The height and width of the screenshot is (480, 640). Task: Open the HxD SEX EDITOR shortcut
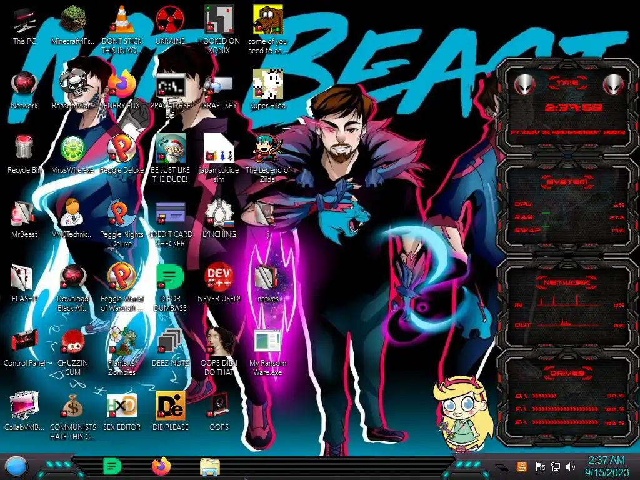pyautogui.click(x=122, y=406)
